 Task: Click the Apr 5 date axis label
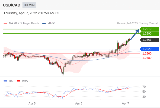point(32,103)
